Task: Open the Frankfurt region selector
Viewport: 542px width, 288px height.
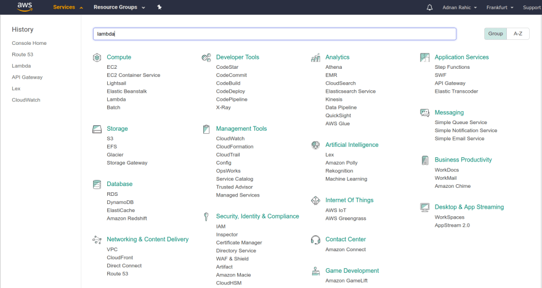Action: tap(500, 7)
